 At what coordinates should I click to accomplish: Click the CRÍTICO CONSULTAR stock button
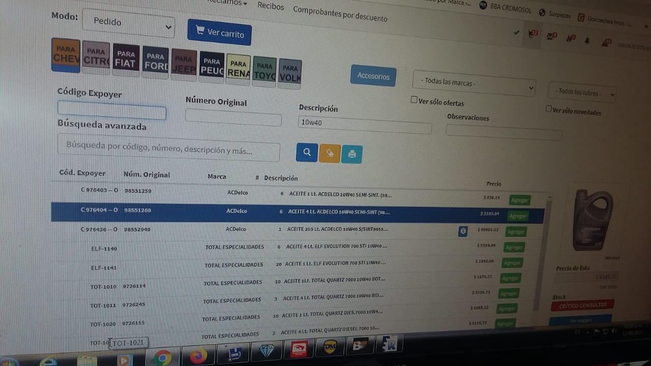coord(582,306)
